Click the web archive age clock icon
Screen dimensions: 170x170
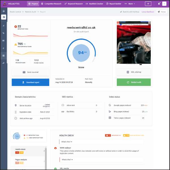16,118
